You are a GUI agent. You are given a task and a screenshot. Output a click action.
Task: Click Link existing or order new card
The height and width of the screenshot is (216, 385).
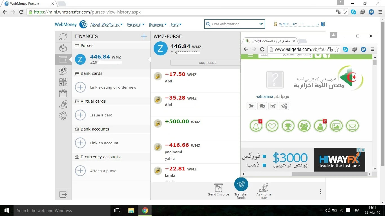(x=113, y=87)
